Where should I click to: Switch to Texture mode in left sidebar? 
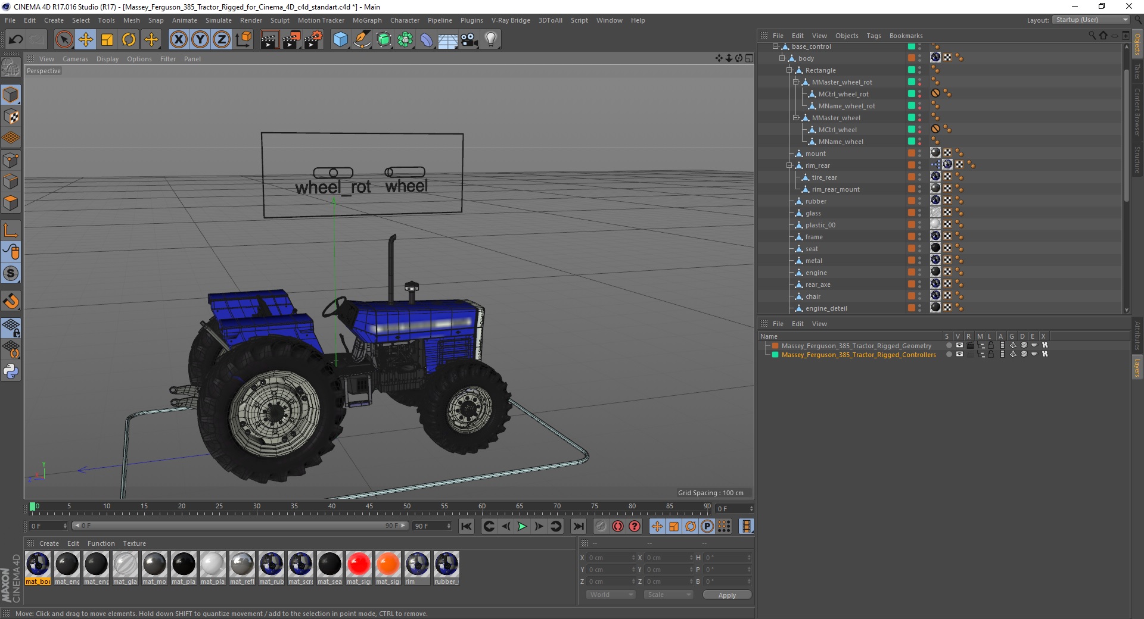pos(11,117)
